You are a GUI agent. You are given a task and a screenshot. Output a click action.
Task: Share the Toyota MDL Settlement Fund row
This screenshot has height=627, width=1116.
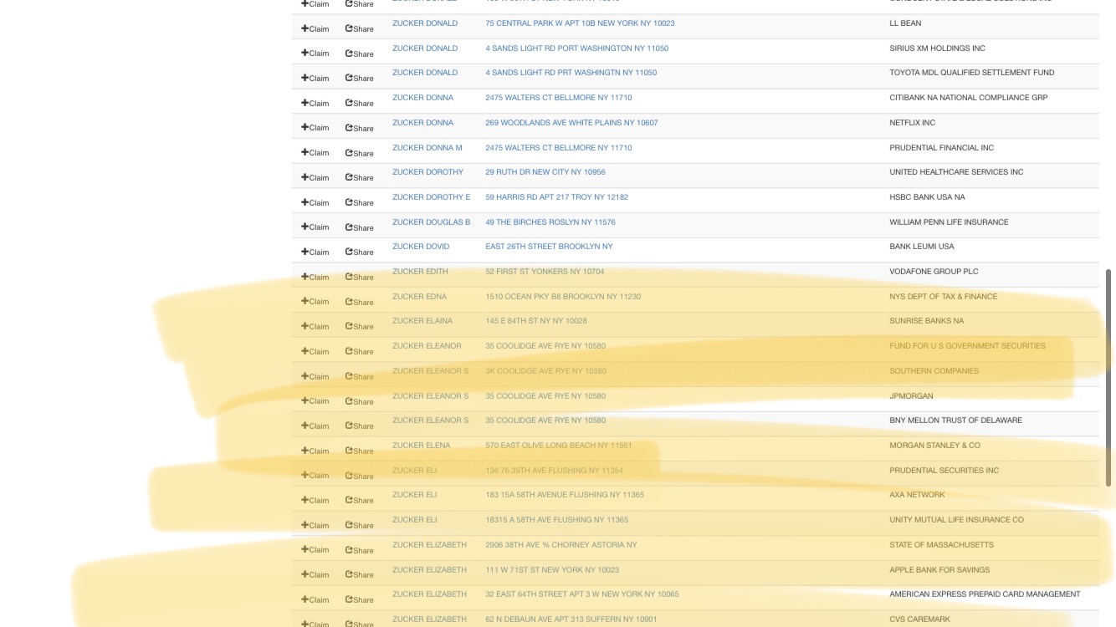(360, 78)
